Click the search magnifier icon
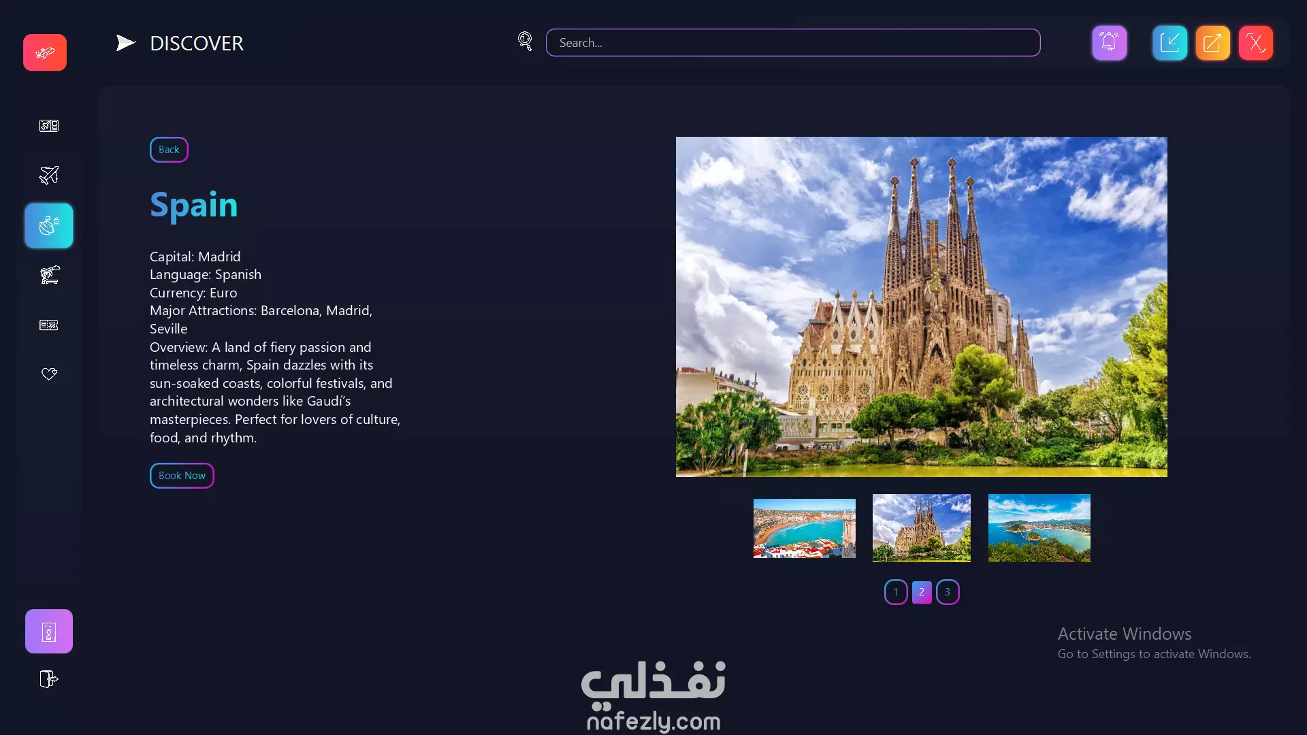1307x735 pixels. tap(524, 42)
